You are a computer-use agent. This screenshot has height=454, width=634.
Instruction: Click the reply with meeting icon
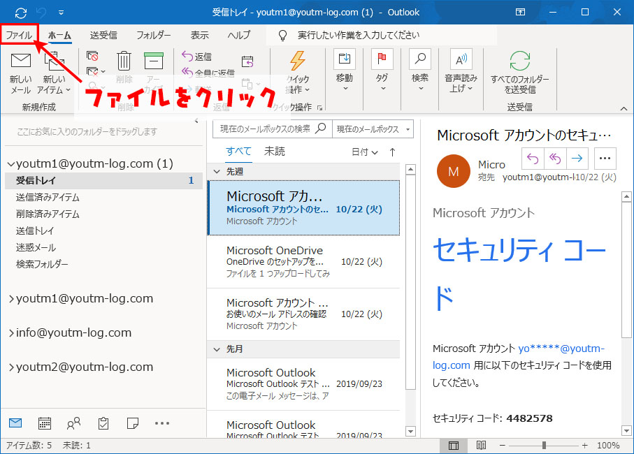(247, 61)
